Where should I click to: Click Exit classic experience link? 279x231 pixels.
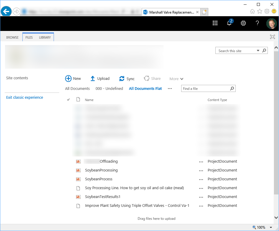tap(24, 97)
